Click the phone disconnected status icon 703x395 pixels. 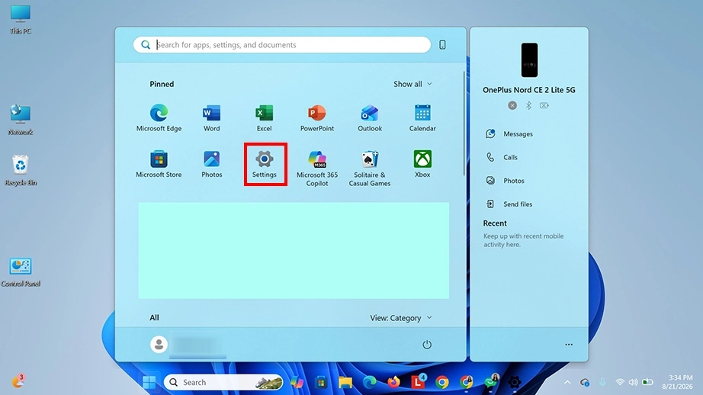(x=512, y=105)
